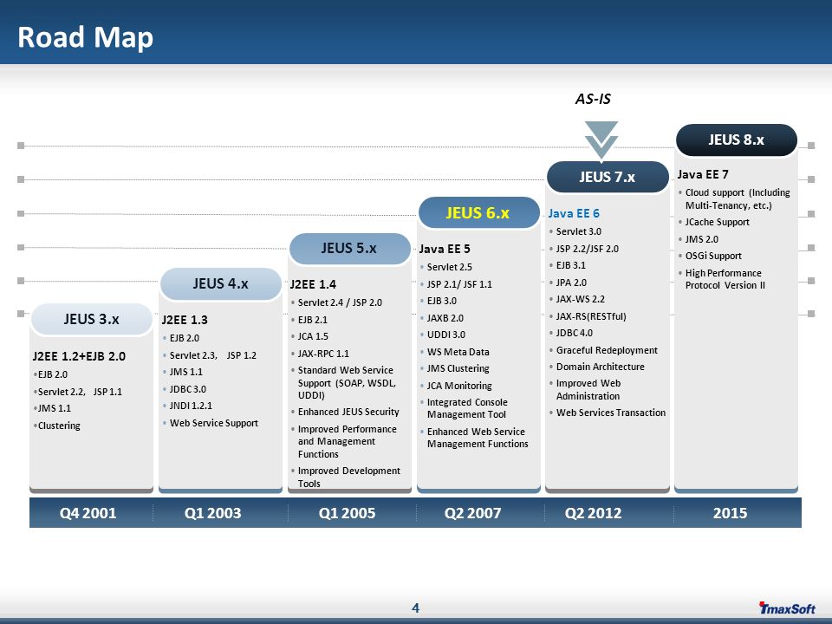Screen dimensions: 832x624
Task: Click the Domain Architecture bullet
Action: 597,367
